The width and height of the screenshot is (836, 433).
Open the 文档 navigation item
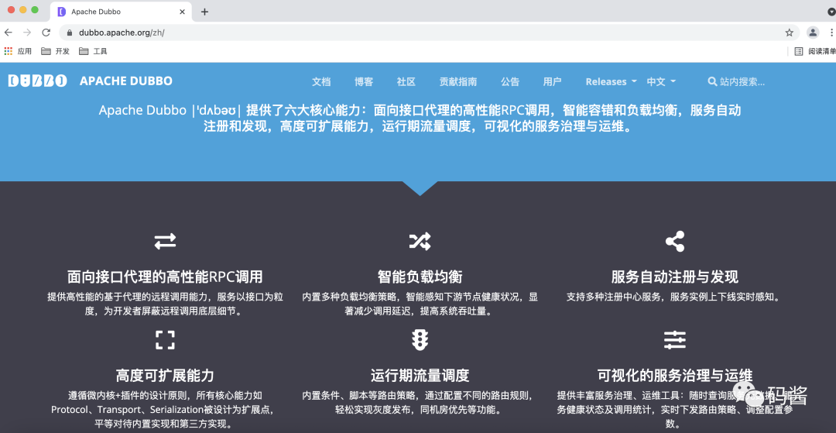pyautogui.click(x=321, y=81)
